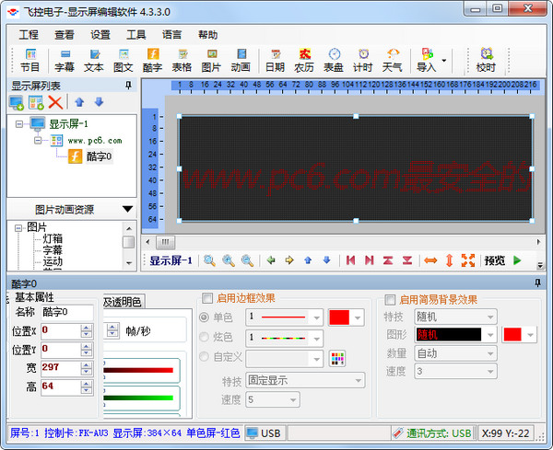Insert a 动画 animation item
Image resolution: width=553 pixels, height=450 pixels.
[x=241, y=60]
